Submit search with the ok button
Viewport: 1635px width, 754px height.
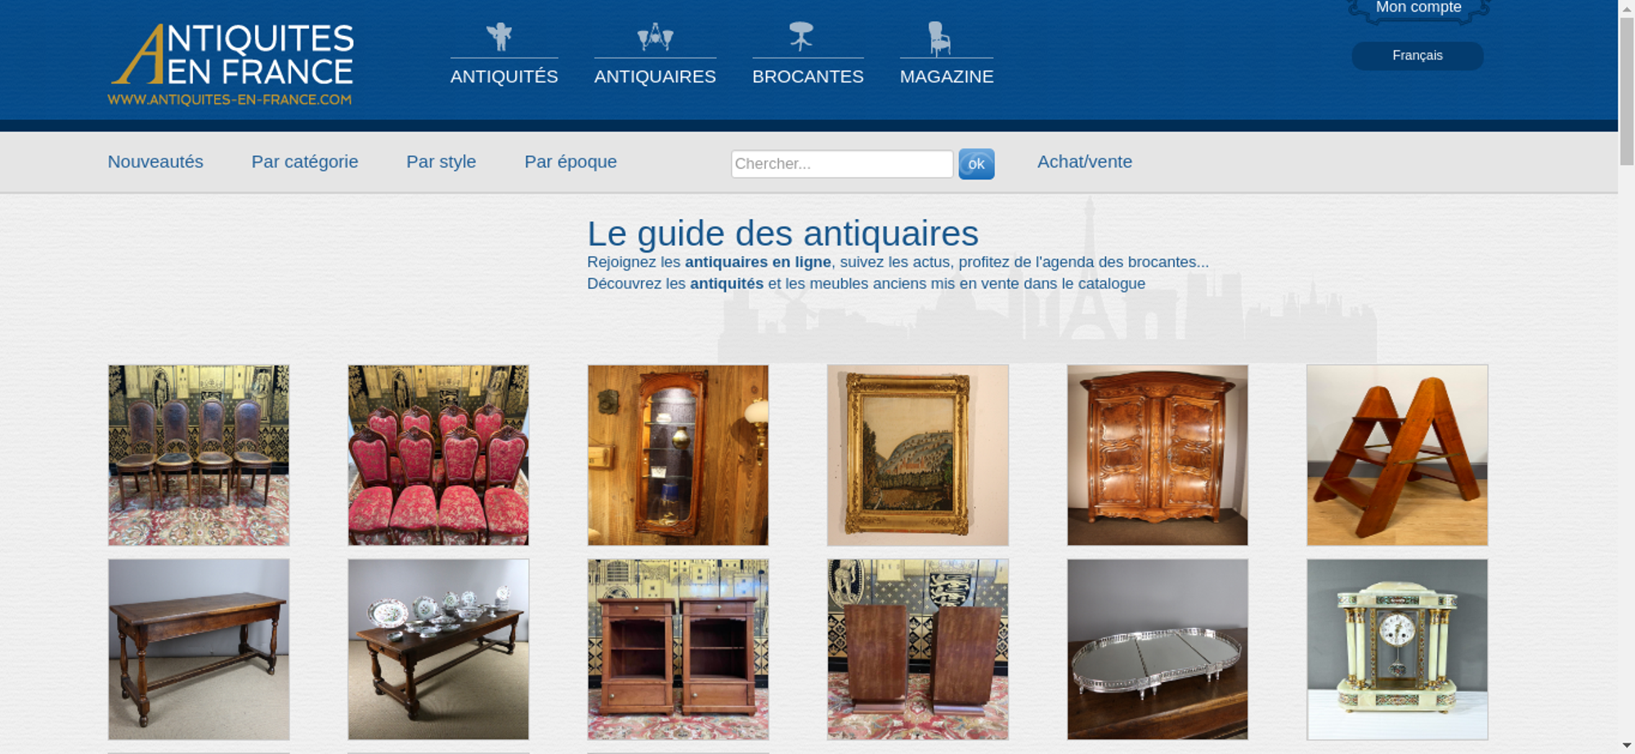976,164
